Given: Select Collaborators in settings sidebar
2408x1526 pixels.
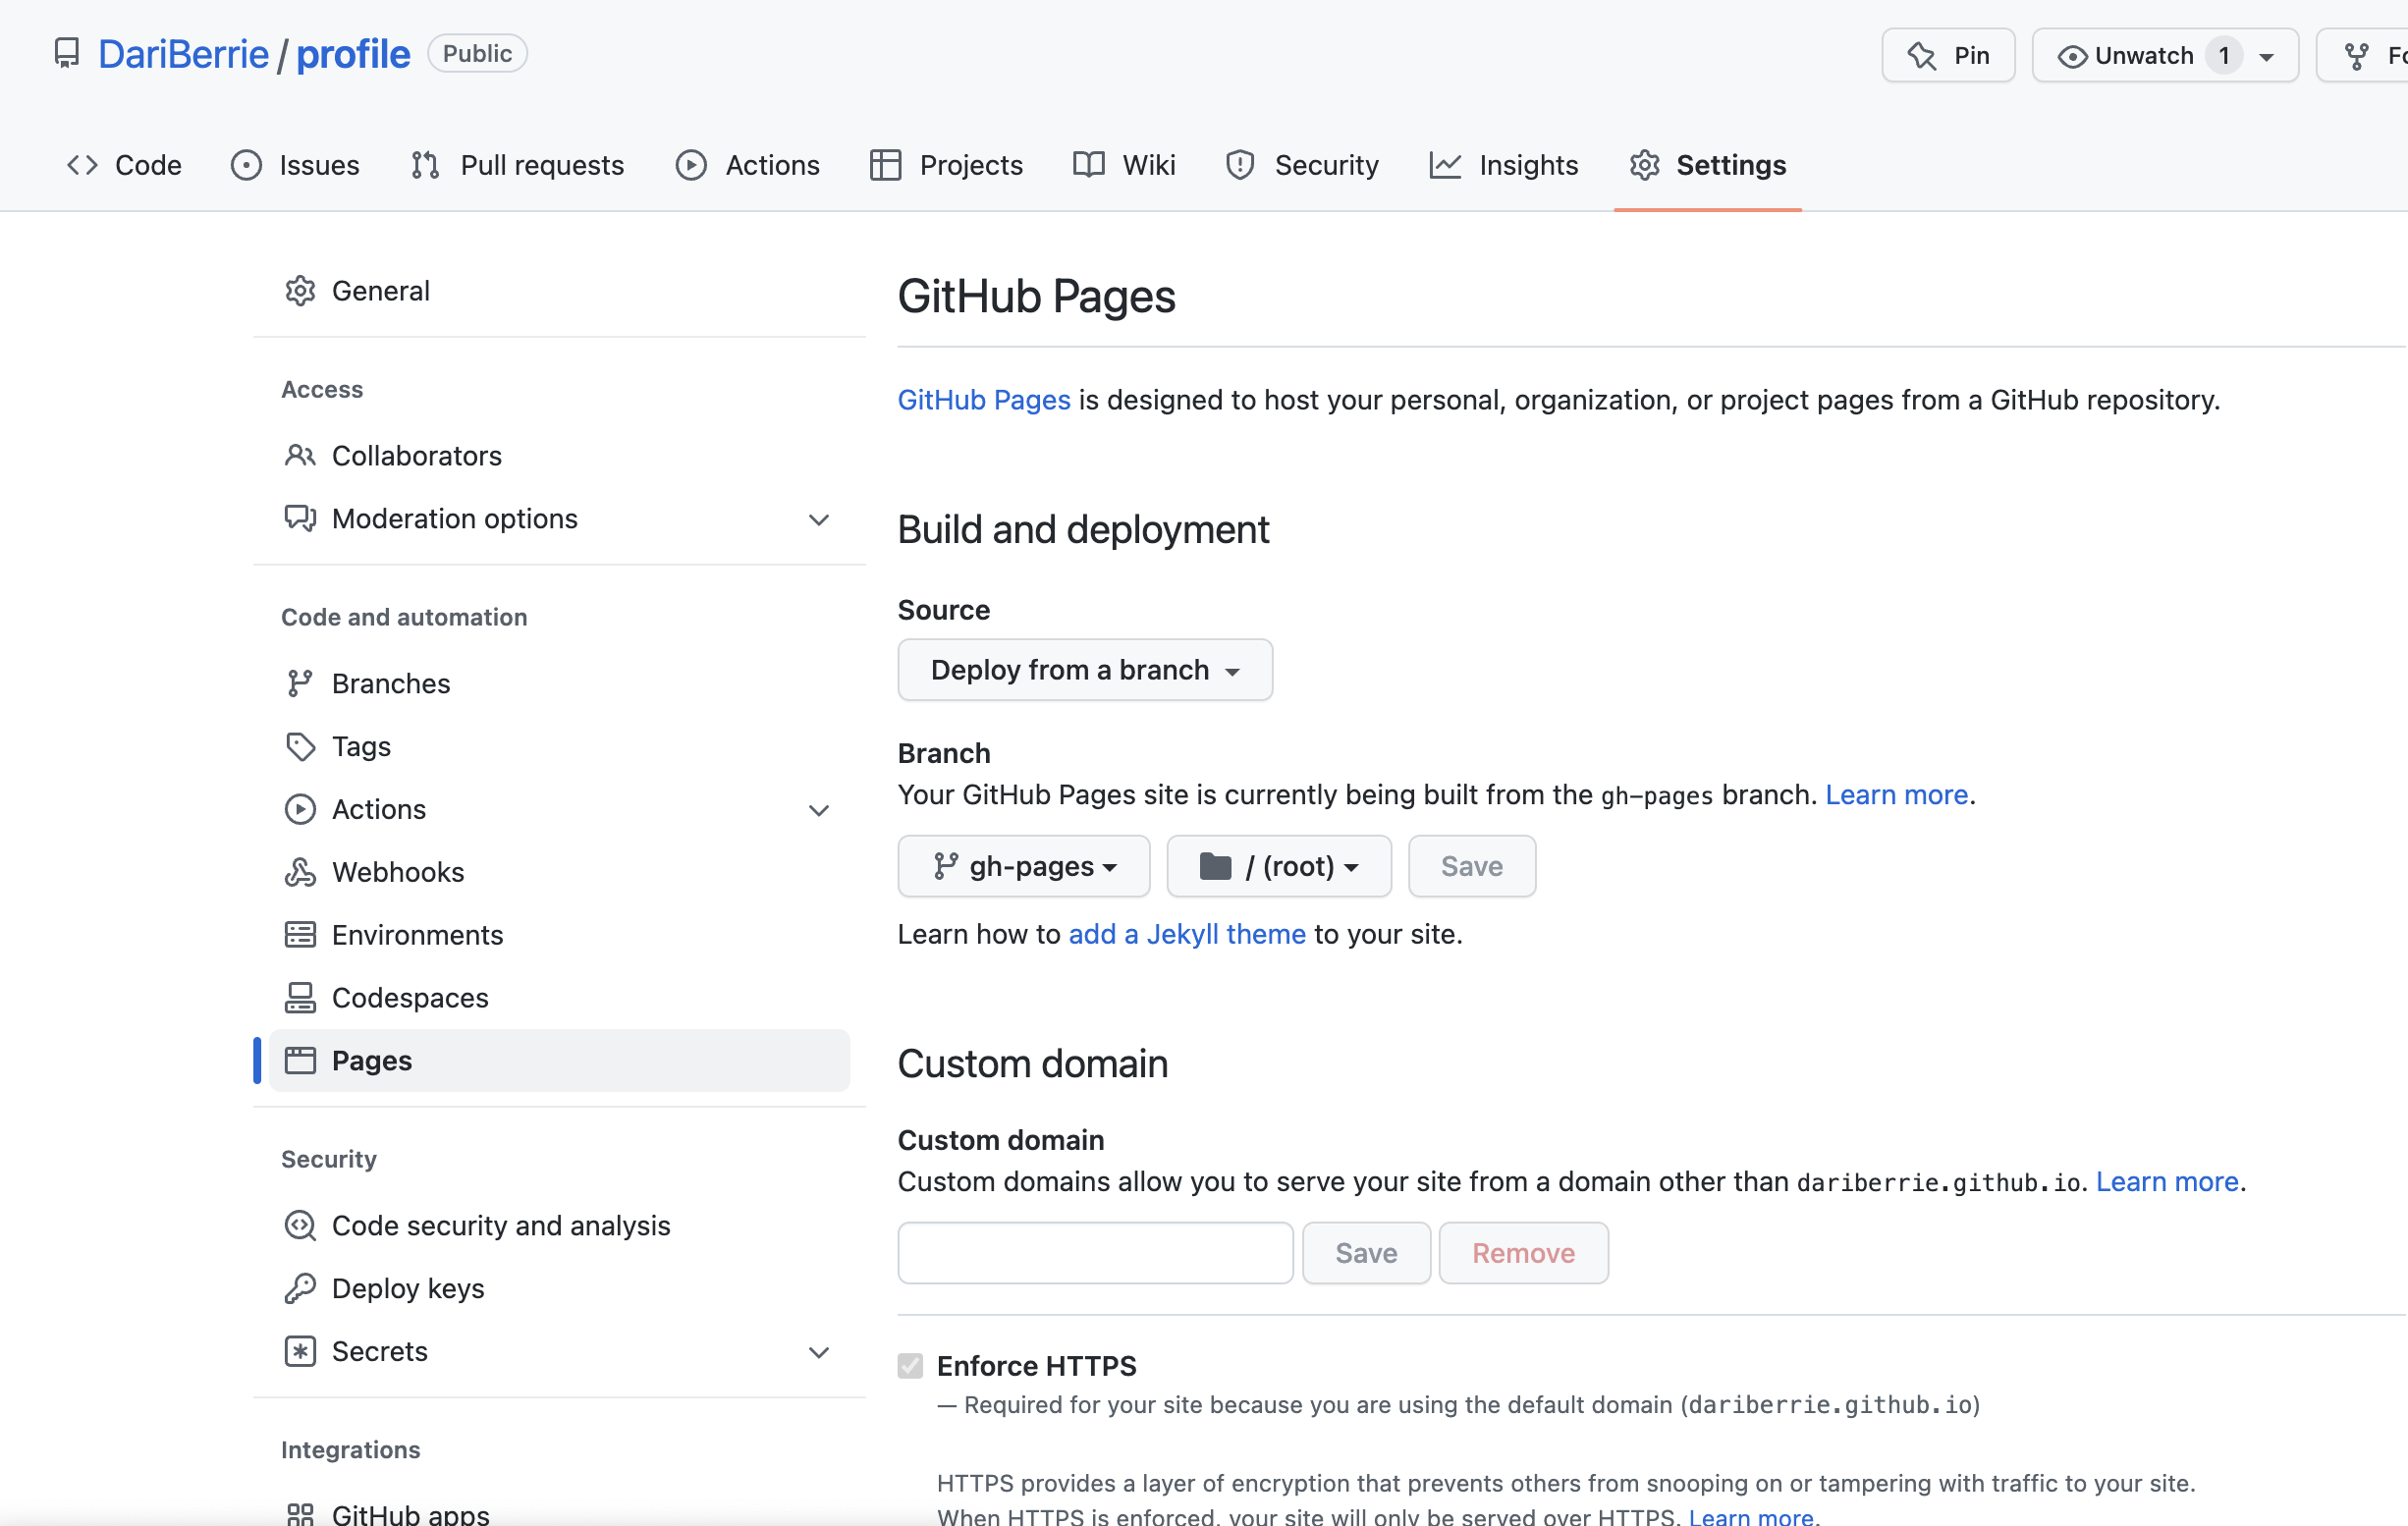Looking at the screenshot, I should pyautogui.click(x=560, y=456).
